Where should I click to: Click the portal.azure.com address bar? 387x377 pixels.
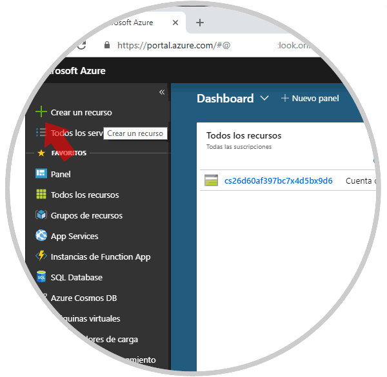tap(174, 45)
